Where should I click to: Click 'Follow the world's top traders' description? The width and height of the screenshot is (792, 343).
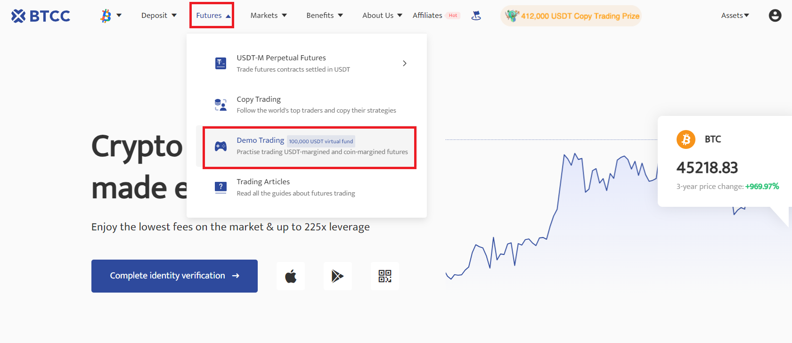(x=316, y=110)
